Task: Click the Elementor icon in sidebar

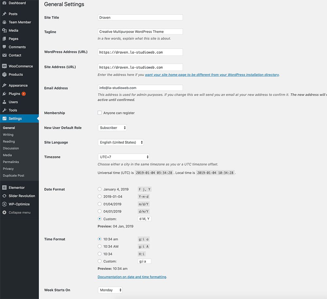Action: 4,188
